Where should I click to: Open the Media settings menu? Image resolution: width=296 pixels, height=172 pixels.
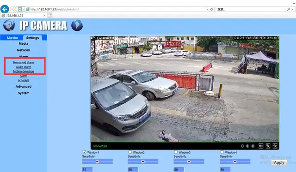24,44
